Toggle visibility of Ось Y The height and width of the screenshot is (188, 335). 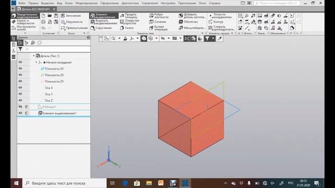pyautogui.click(x=20, y=94)
